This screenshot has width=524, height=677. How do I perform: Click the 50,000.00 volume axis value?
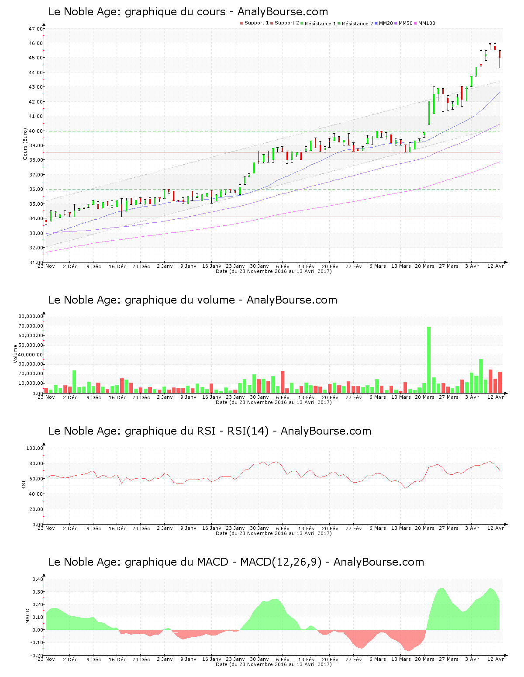point(31,345)
